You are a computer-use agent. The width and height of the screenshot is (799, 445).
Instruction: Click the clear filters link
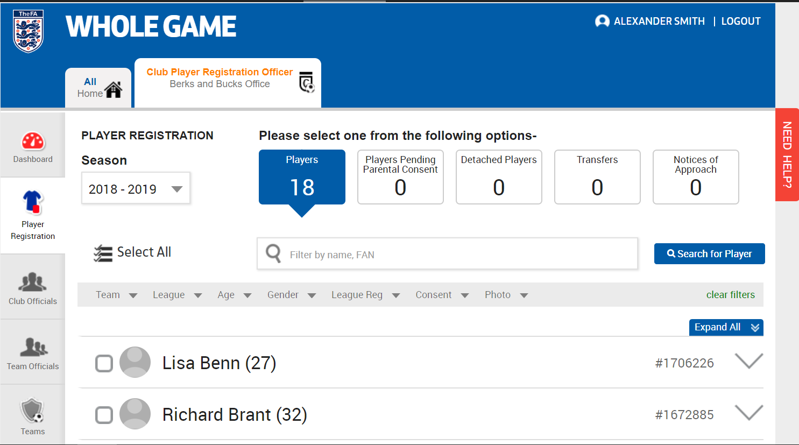tap(730, 295)
